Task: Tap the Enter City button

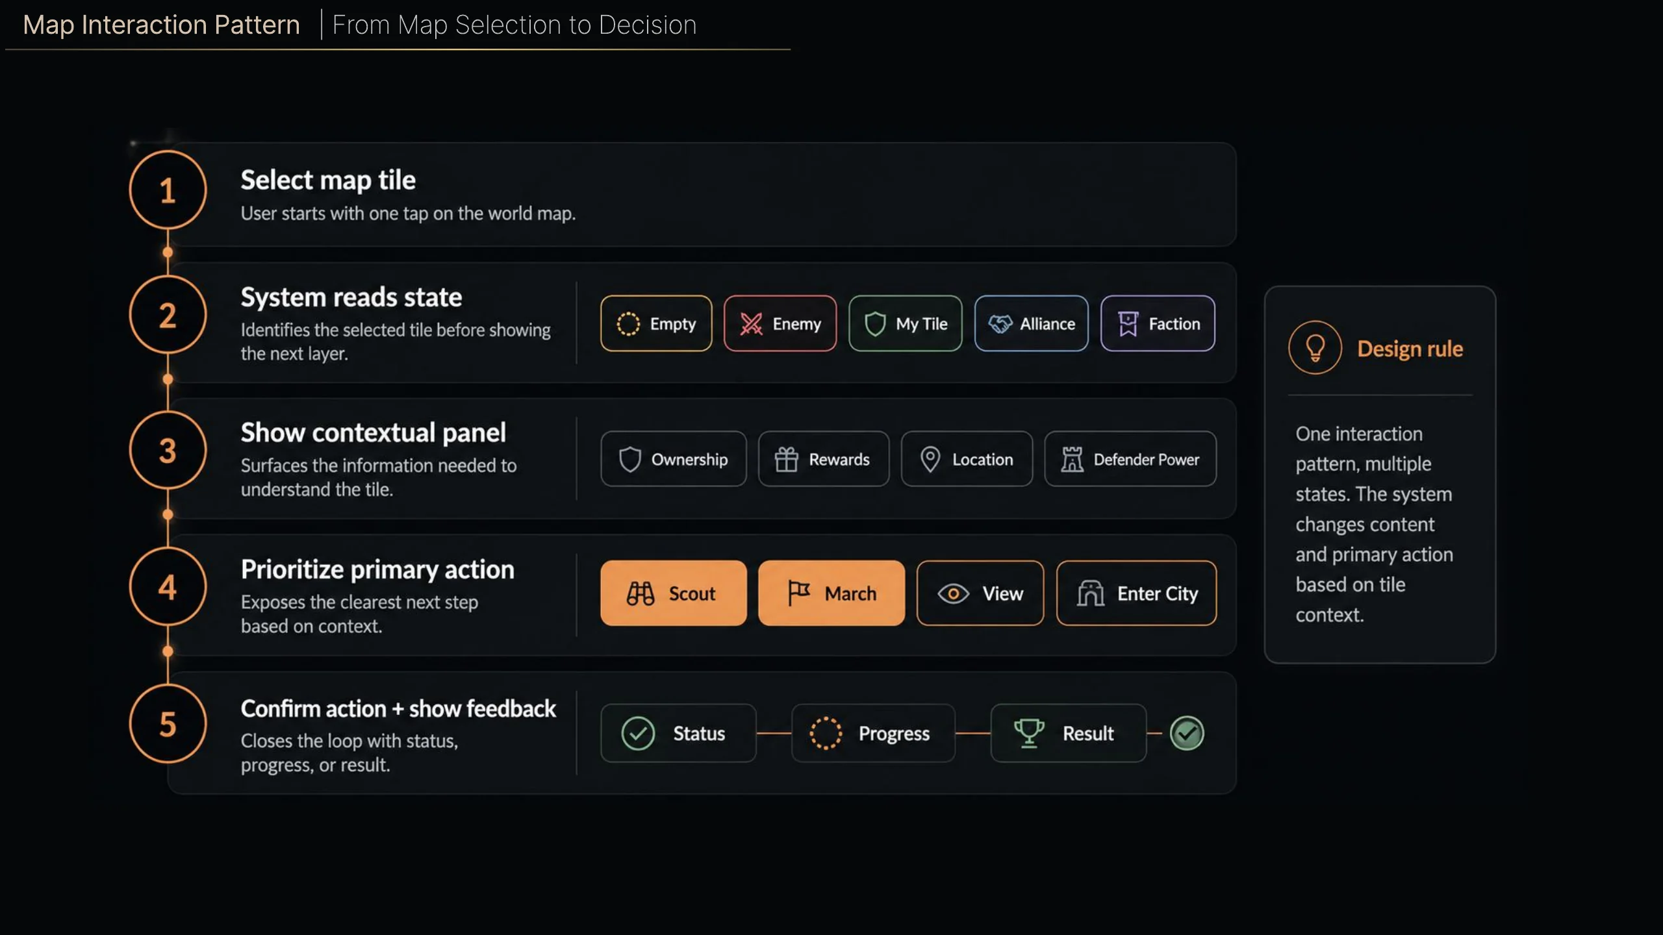Action: (1136, 593)
